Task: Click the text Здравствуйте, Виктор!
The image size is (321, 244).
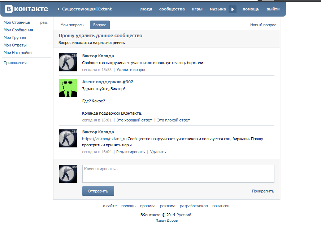Action: tap(103, 89)
